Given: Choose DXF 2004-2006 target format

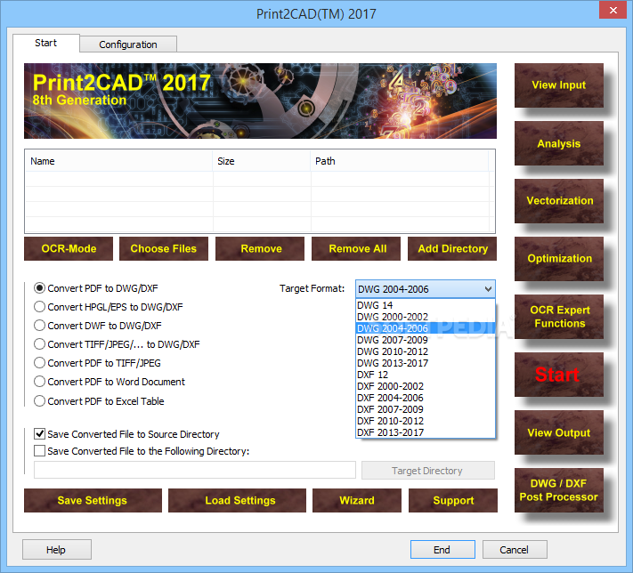Looking at the screenshot, I should 425,398.
